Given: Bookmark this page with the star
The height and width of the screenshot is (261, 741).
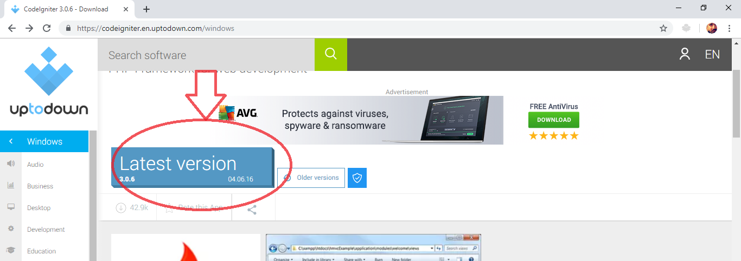Looking at the screenshot, I should 663,28.
